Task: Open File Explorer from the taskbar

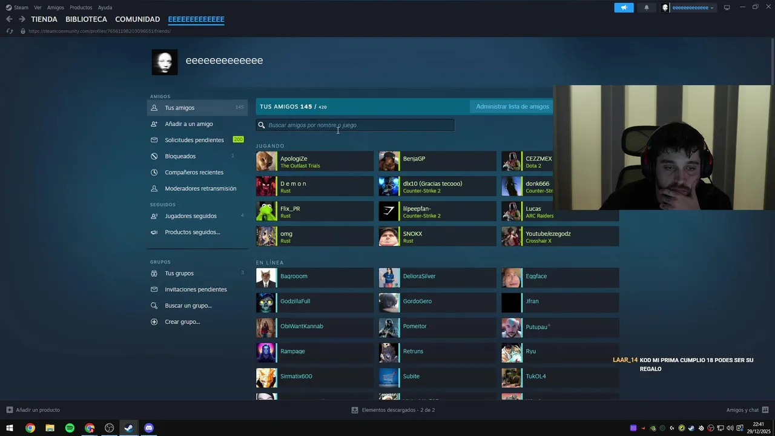Action: pyautogui.click(x=50, y=428)
